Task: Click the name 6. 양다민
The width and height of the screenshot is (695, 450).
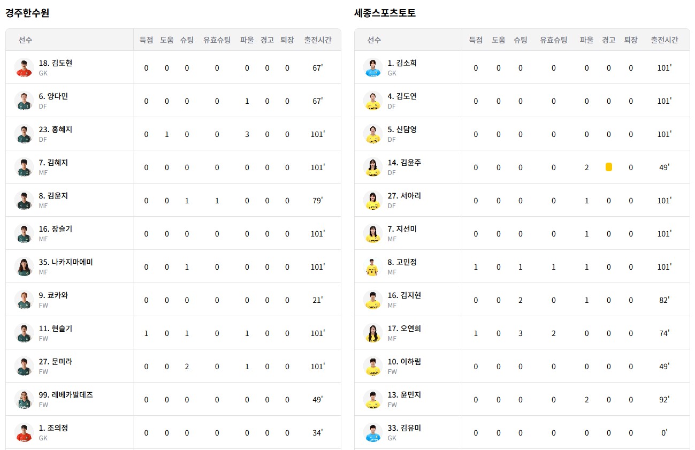Action: pyautogui.click(x=54, y=96)
